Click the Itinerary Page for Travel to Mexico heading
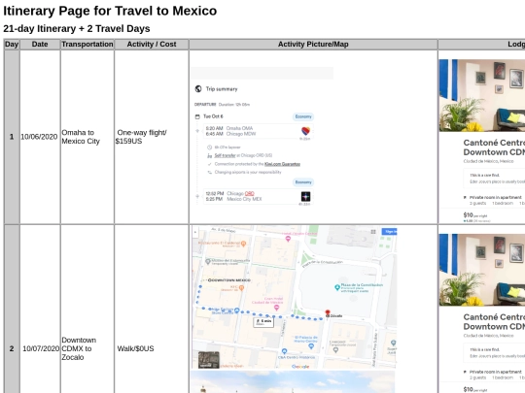 110,11
